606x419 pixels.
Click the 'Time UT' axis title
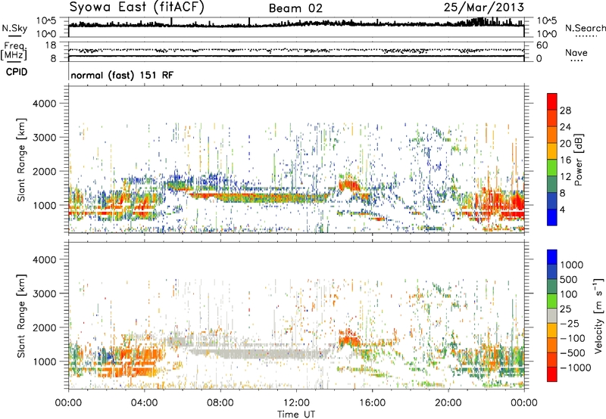[x=296, y=414]
